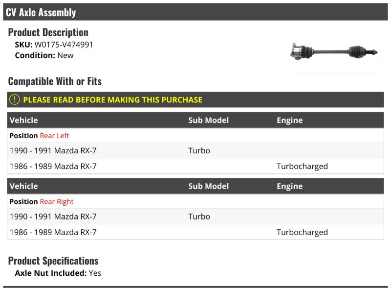Click the Turbocharged engine cell in Rear Left table
The height and width of the screenshot is (291, 391).
coord(302,166)
